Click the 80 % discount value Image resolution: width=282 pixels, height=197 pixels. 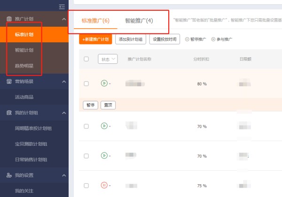tap(202, 84)
